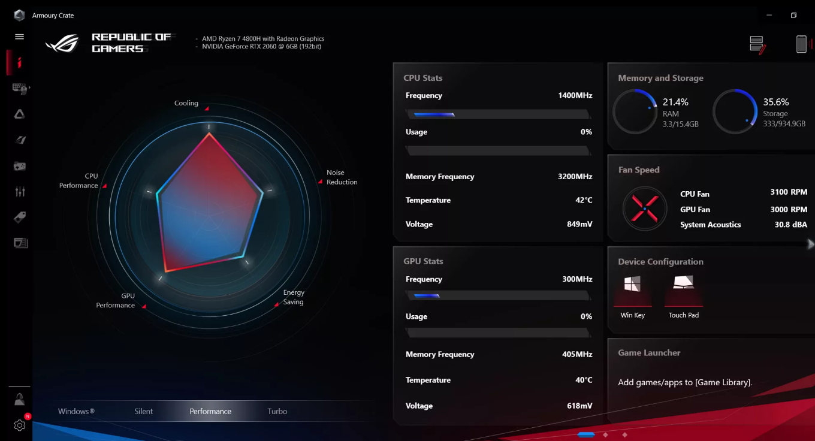Screen dimensions: 815x441
Task: Click the red fan icon in Fan Speed
Action: (x=645, y=209)
